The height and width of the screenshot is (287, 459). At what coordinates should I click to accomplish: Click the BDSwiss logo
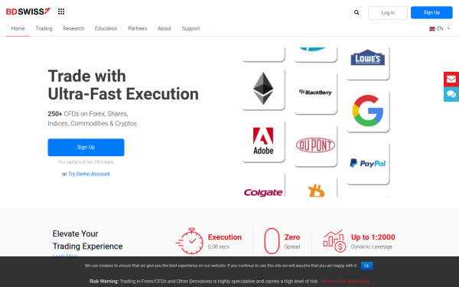click(x=28, y=11)
